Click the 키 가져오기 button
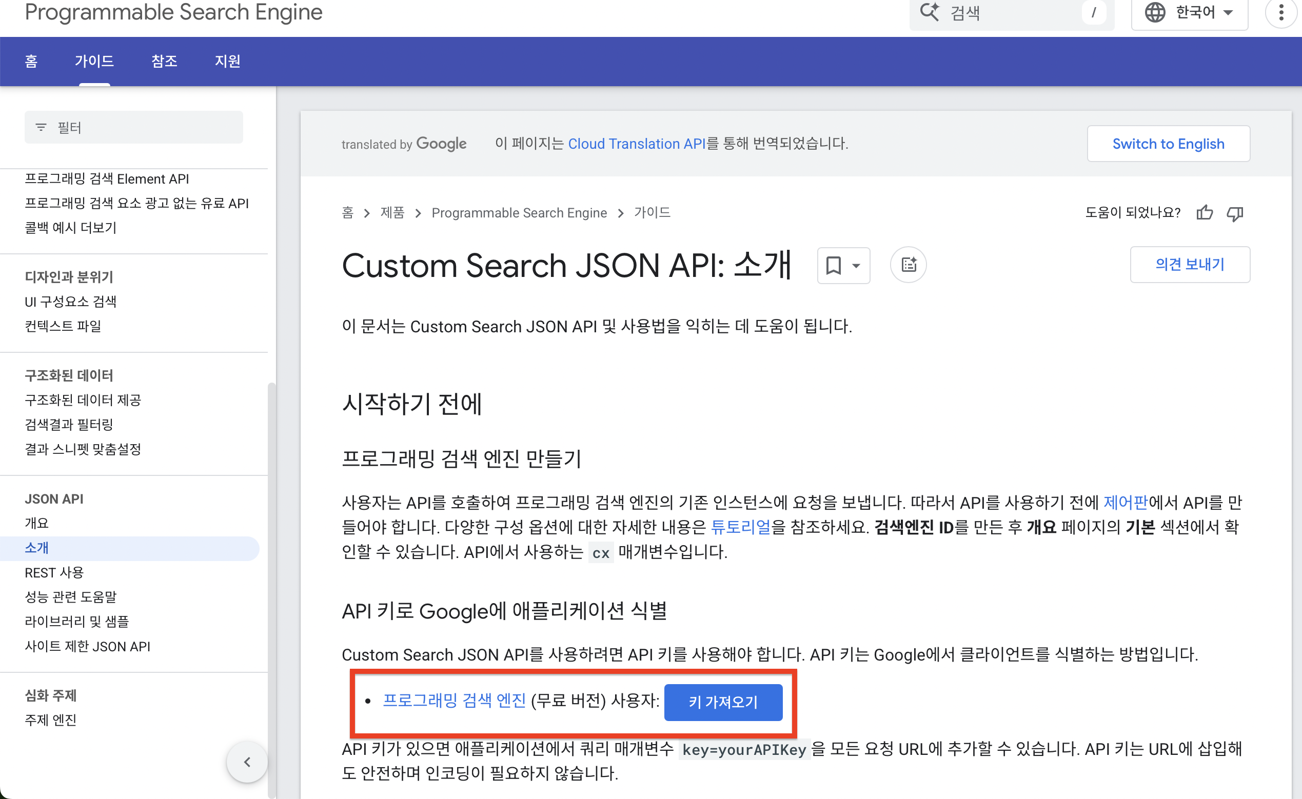 [x=723, y=702]
